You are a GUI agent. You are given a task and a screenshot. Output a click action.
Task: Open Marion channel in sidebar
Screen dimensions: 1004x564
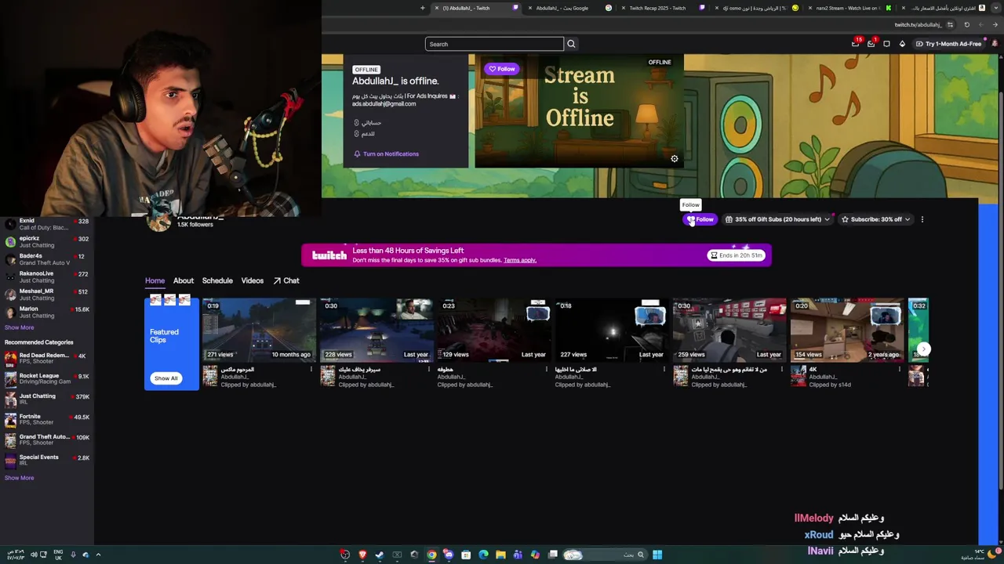(x=47, y=313)
